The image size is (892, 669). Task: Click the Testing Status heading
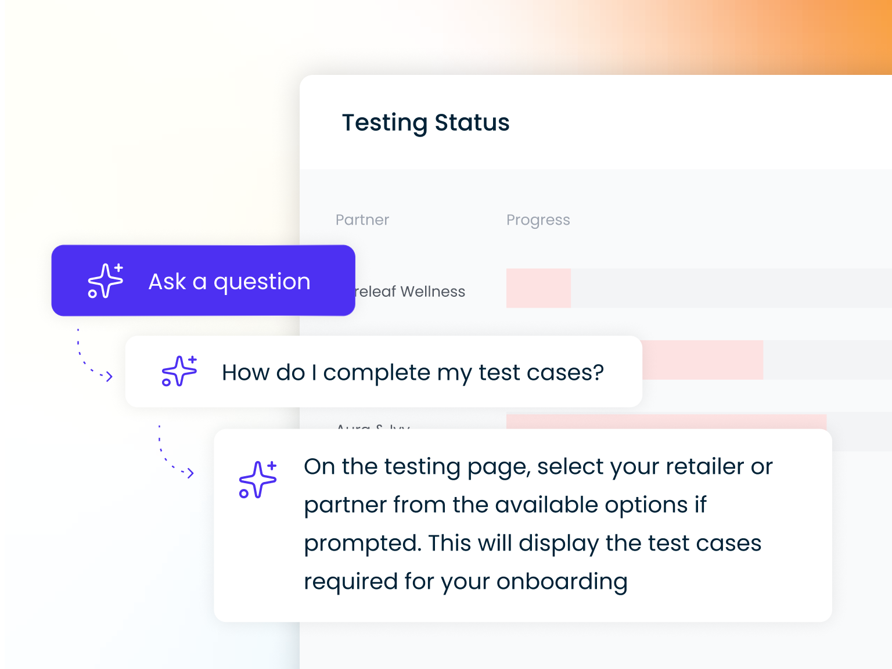click(x=426, y=123)
